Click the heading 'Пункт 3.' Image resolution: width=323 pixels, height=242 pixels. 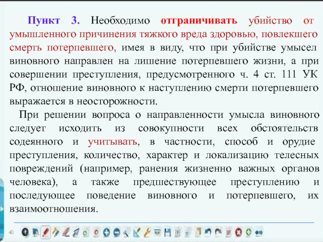tap(54, 21)
